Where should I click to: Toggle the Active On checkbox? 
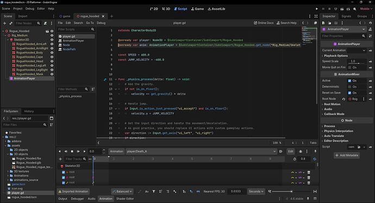(x=349, y=81)
